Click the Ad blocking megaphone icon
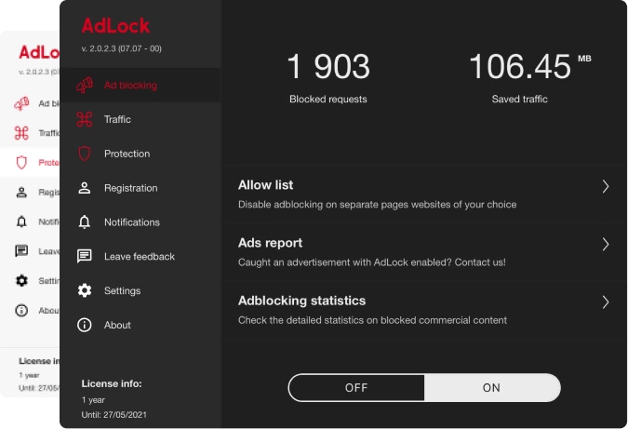Screen dimensions: 628x429 point(85,85)
